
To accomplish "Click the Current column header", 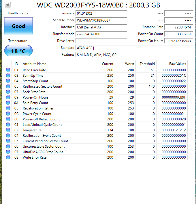I will tap(105, 64).
